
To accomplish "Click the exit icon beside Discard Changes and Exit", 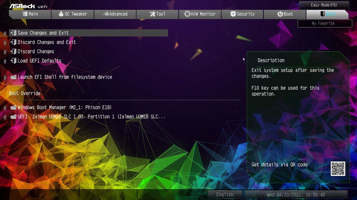I will point(13,42).
